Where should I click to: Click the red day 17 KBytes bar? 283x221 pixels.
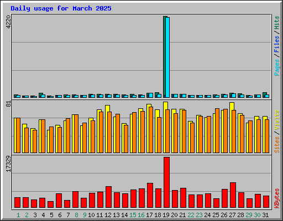[x=150, y=196]
